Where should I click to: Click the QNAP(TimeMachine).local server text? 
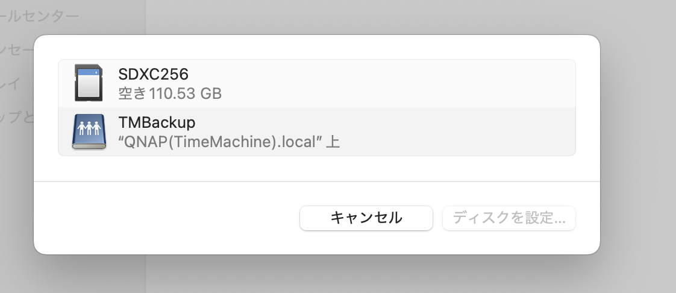pyautogui.click(x=221, y=142)
